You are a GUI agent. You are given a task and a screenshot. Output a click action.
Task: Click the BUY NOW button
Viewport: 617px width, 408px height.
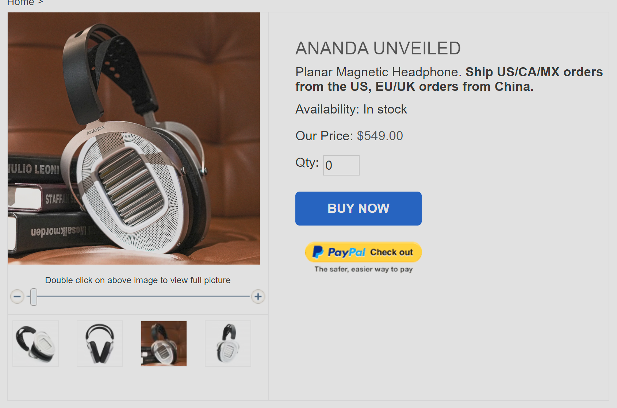tap(358, 208)
